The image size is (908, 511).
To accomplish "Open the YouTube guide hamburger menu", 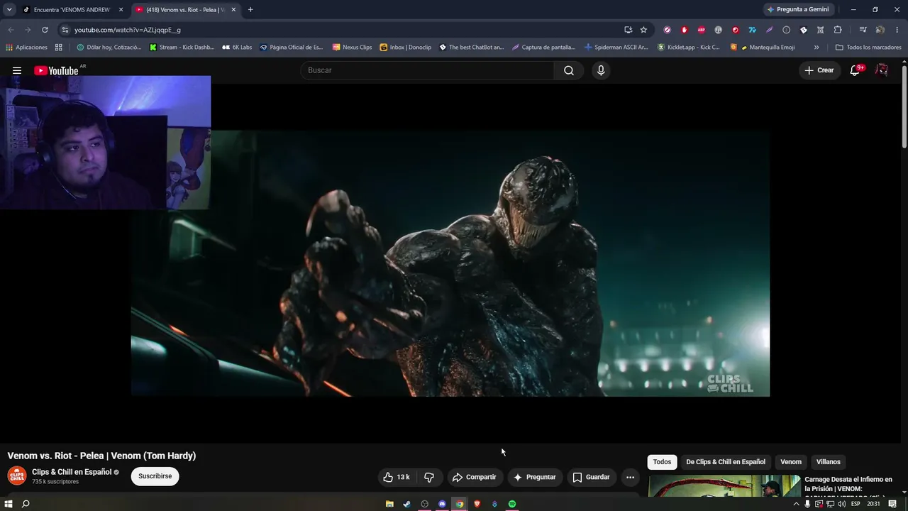I will pos(17,70).
